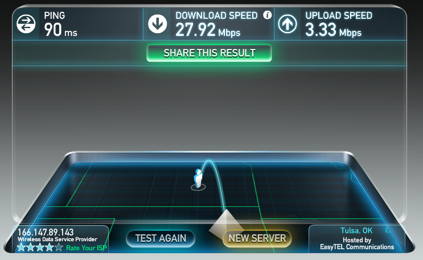This screenshot has height=260, width=423.
Task: Click the 27.92 Mbps download result
Action: 208,30
